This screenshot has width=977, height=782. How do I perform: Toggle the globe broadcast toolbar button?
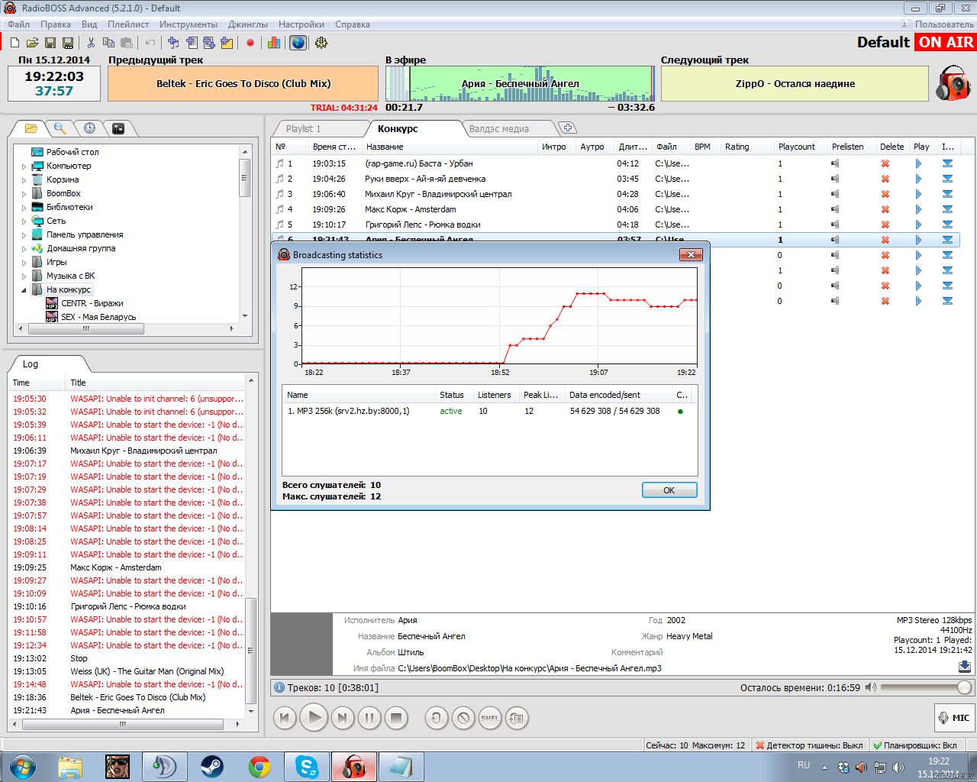click(x=298, y=43)
